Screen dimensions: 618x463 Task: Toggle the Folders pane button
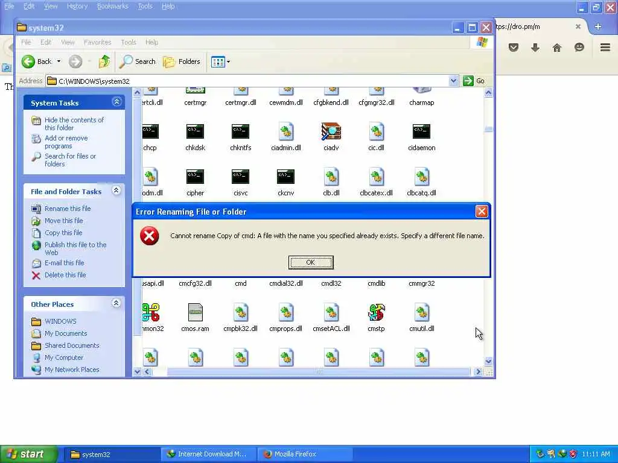point(182,61)
